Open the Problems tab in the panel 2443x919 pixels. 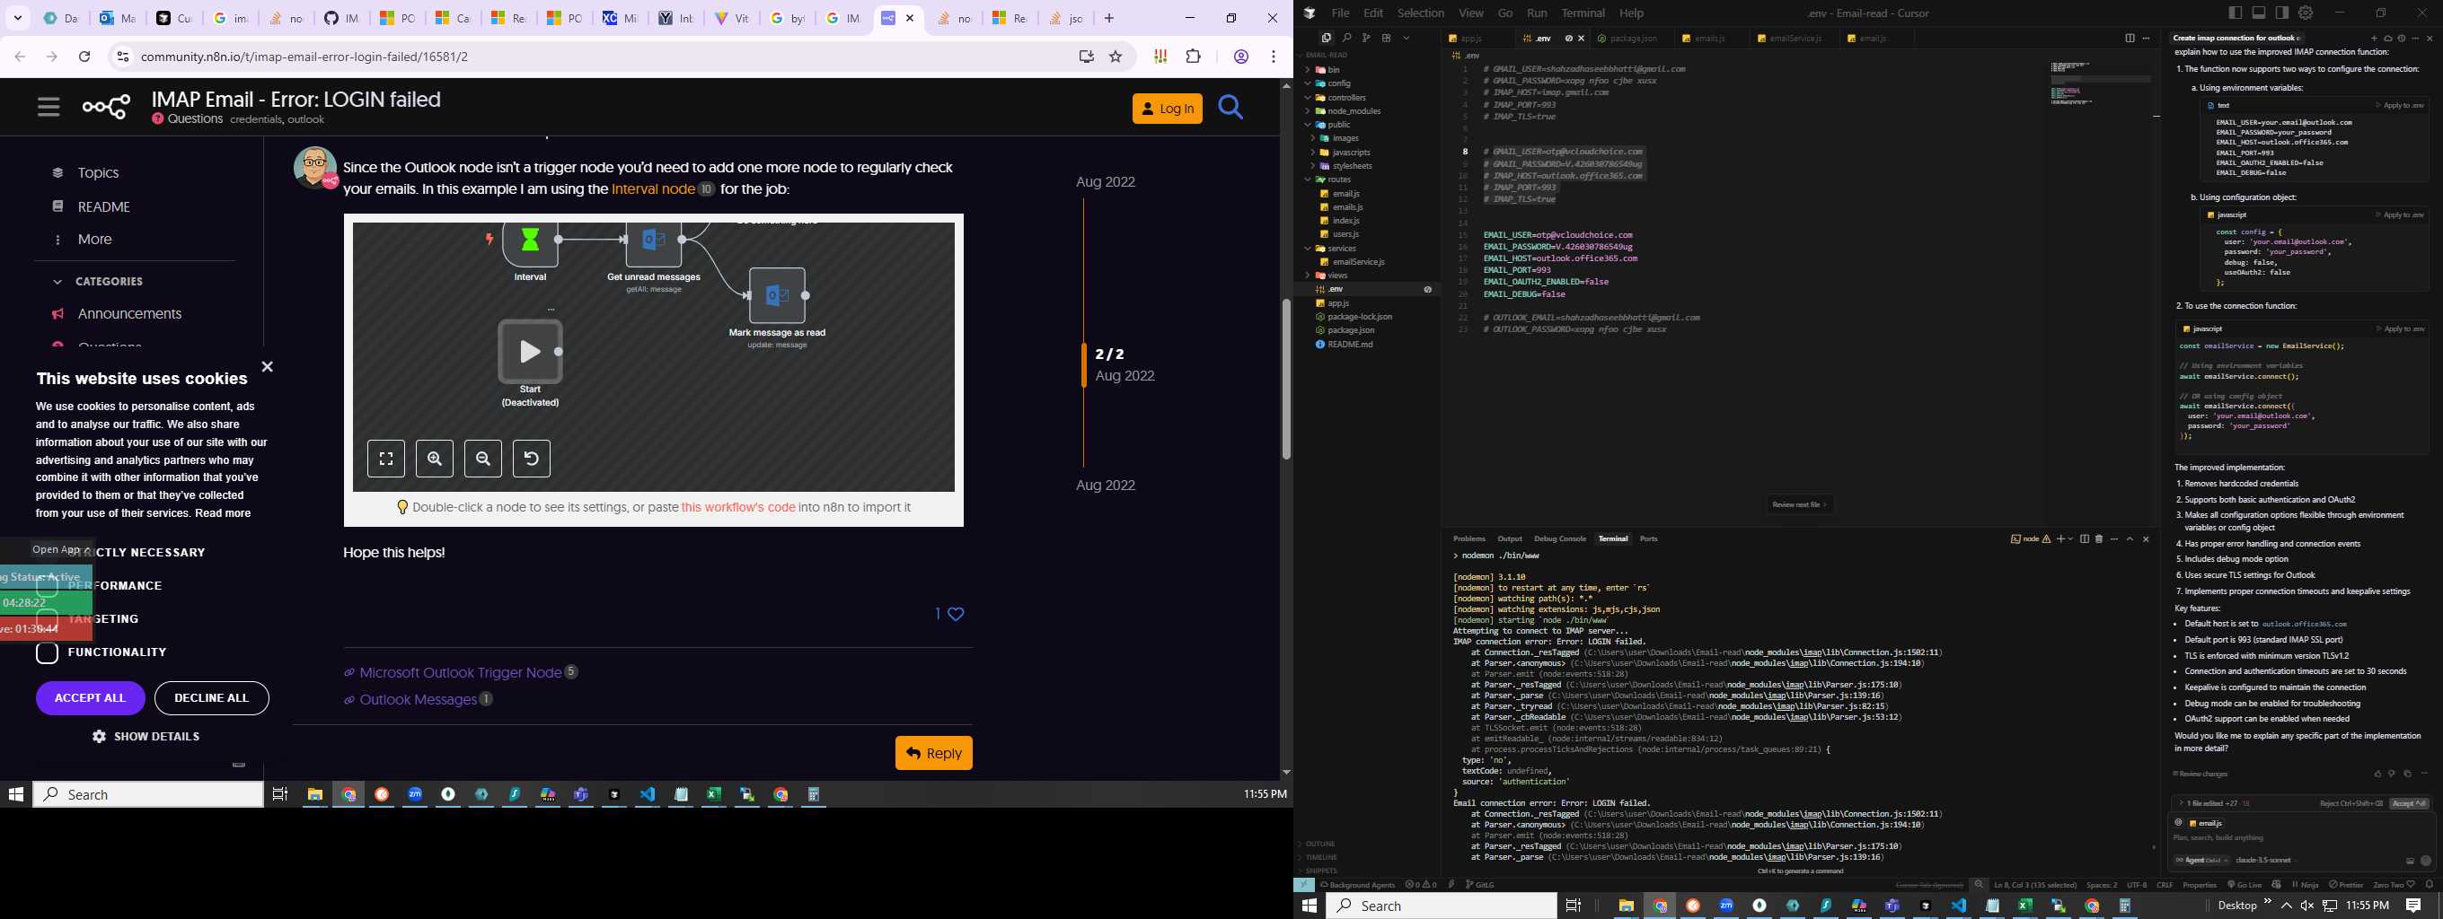1469,539
